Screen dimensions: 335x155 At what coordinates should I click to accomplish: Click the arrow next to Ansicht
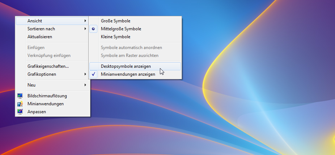pyautogui.click(x=85, y=21)
